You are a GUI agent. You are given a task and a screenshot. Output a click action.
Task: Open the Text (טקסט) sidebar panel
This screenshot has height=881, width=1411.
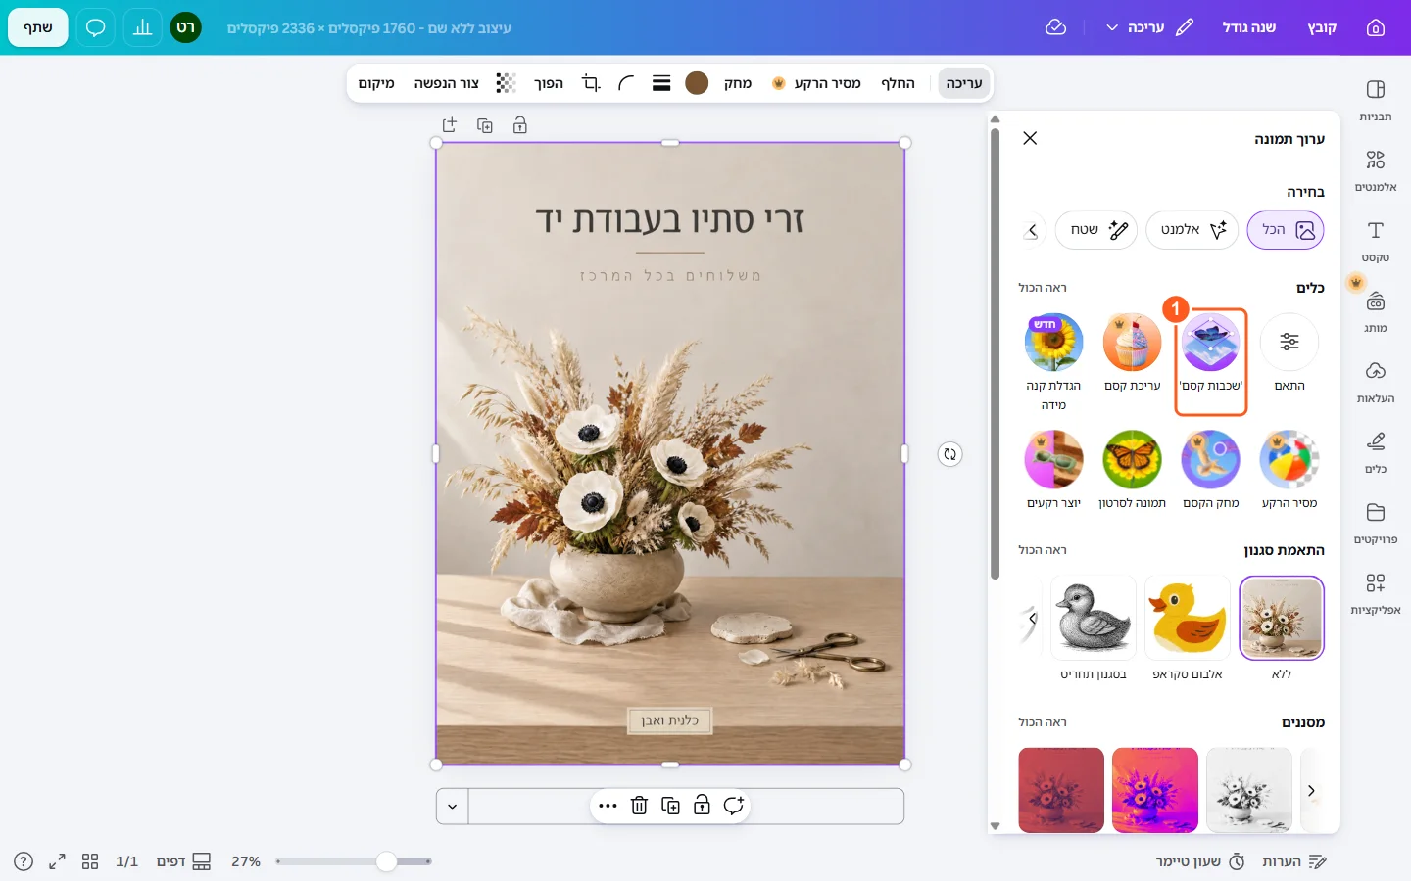pyautogui.click(x=1376, y=242)
